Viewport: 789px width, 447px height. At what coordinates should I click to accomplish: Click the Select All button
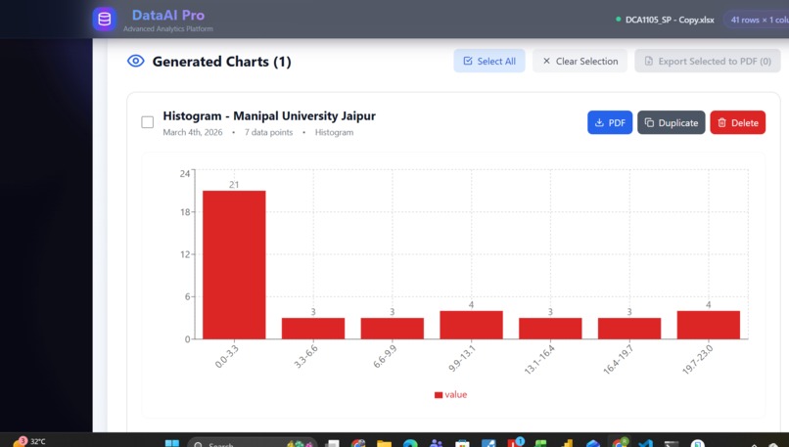coord(489,61)
